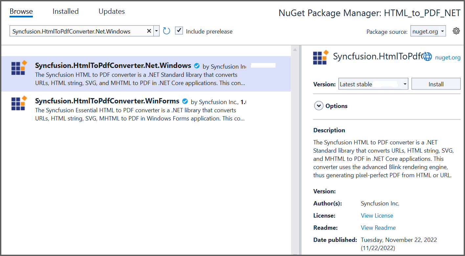This screenshot has width=465, height=256.
Task: Click the refresh search results icon
Action: pos(166,31)
